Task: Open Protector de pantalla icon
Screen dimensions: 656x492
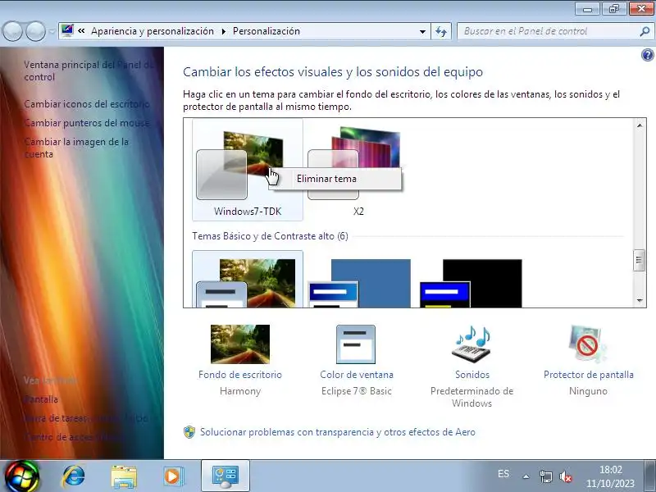Action: pyautogui.click(x=588, y=344)
